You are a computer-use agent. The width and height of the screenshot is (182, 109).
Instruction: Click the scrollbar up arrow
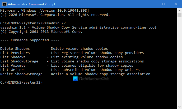pyautogui.click(x=179, y=10)
